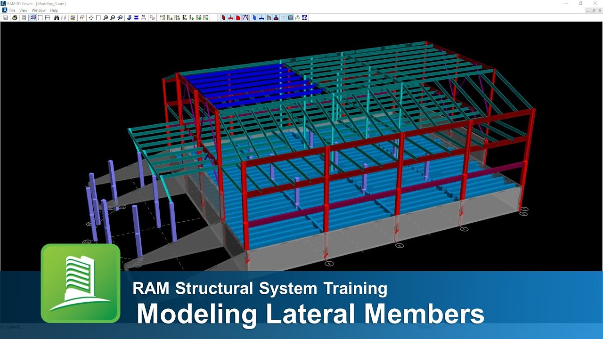Click the RAM 3D Viewer [Modeling_3.ram] title text
Screen dimensions: 603x339
[36, 3]
